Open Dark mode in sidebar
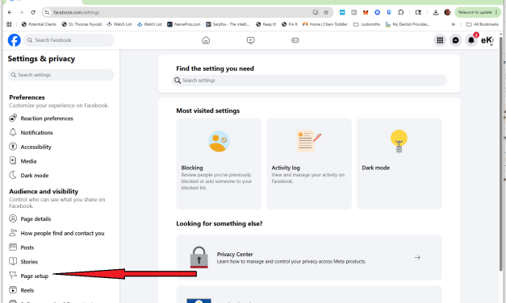This screenshot has height=303, width=506. 29,176
